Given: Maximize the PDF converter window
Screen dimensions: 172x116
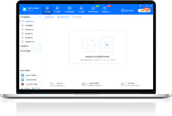Looking at the screenshot, I should point(147,6).
